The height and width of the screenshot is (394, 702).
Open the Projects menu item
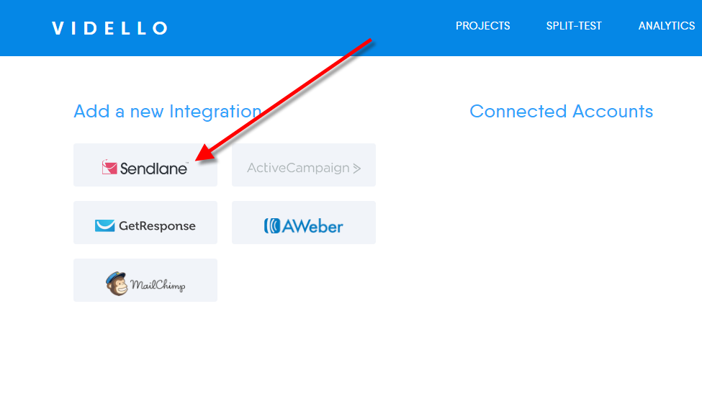[482, 26]
